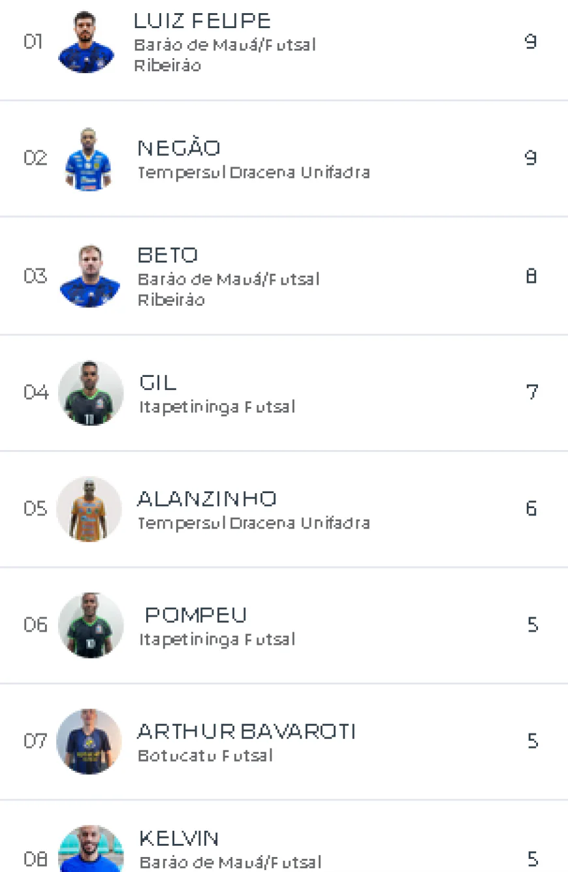Open the LUIZ FELIPE player name
Image resolution: width=568 pixels, height=872 pixels.
[202, 21]
